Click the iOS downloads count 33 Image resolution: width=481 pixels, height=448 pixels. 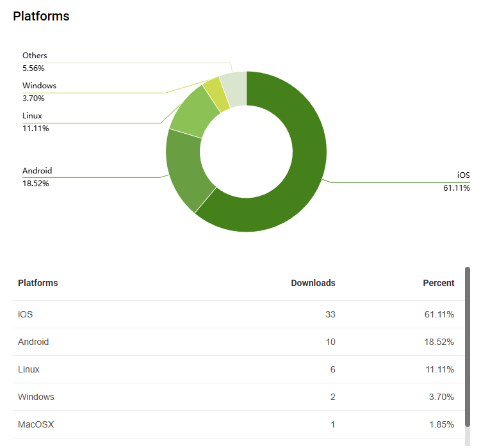(x=330, y=314)
